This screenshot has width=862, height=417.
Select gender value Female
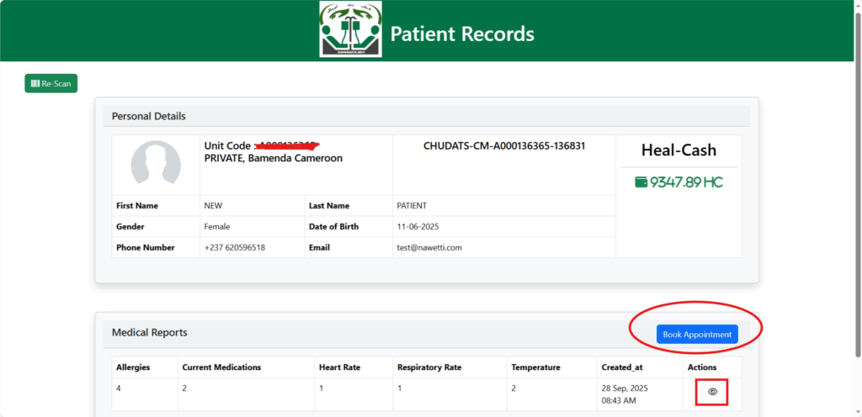click(x=217, y=227)
